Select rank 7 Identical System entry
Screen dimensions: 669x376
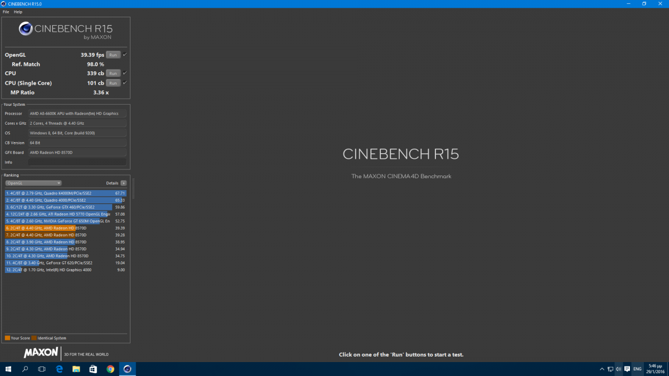pos(66,235)
